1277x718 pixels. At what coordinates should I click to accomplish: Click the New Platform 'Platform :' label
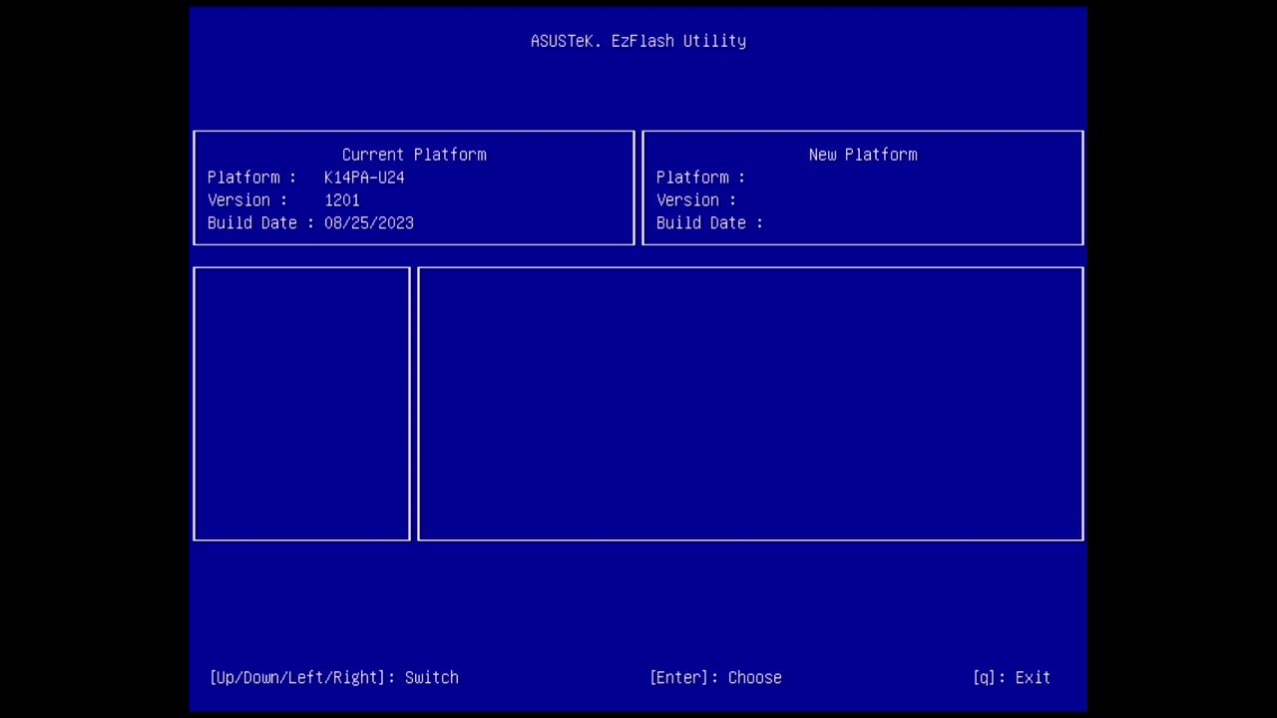[700, 178]
